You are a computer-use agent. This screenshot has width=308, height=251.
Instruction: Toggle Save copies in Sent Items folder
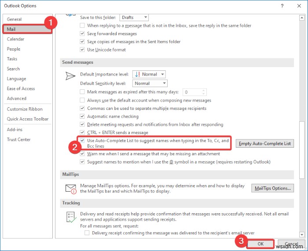(x=82, y=42)
